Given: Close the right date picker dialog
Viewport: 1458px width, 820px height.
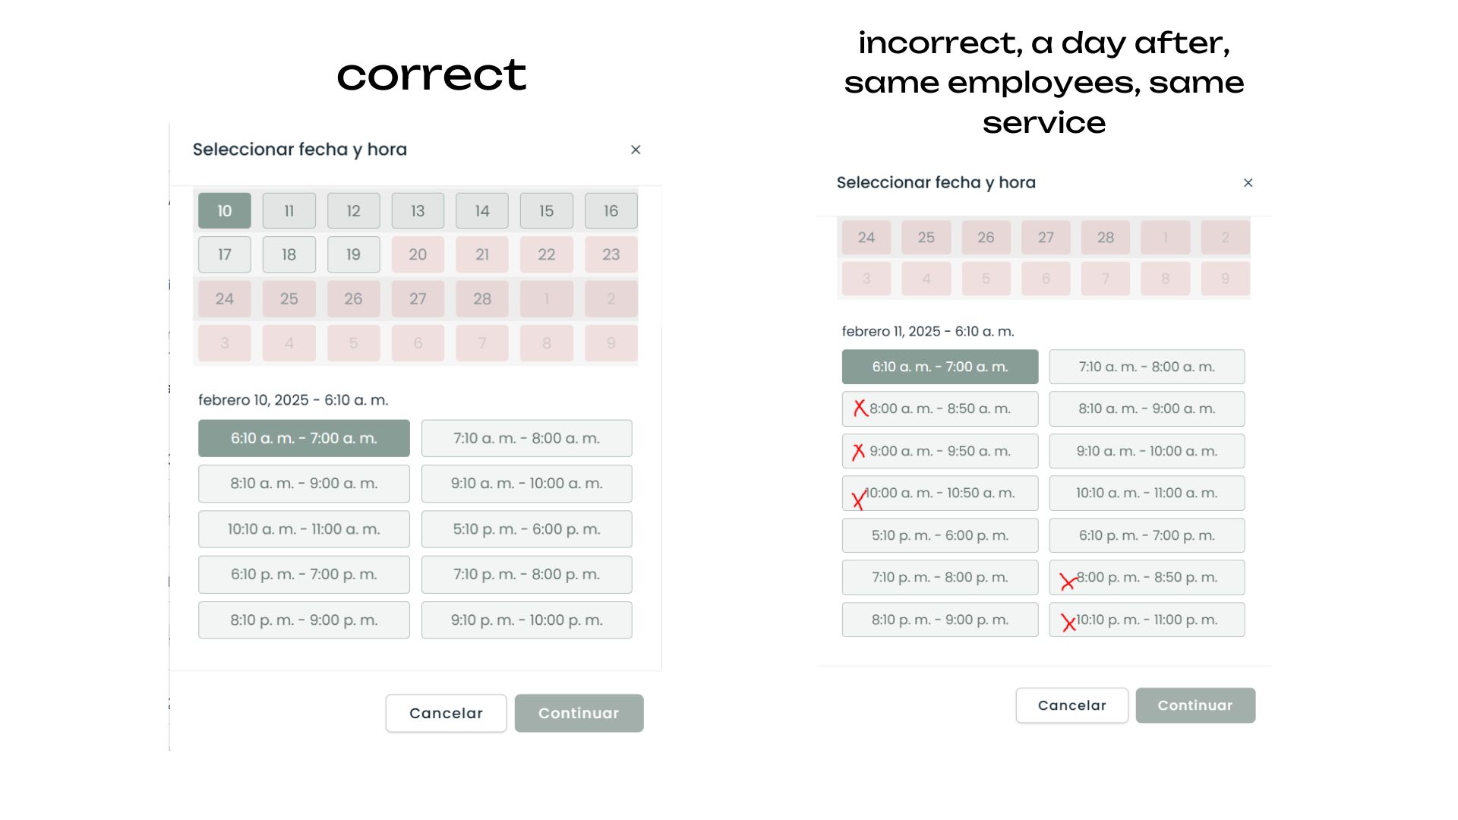Looking at the screenshot, I should (1248, 183).
